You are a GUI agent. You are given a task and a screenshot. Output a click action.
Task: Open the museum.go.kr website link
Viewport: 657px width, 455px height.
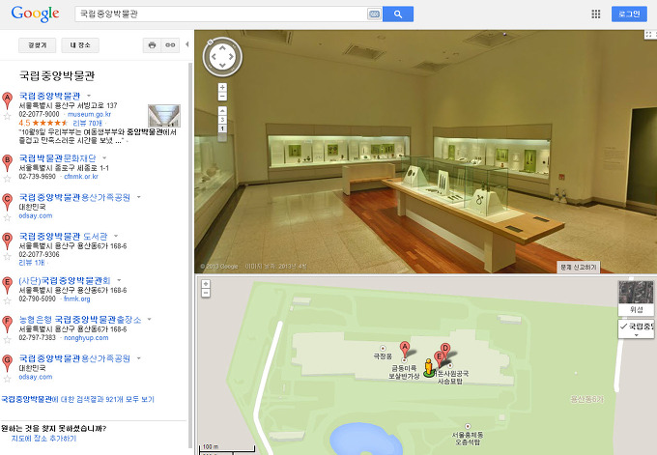tap(89, 114)
